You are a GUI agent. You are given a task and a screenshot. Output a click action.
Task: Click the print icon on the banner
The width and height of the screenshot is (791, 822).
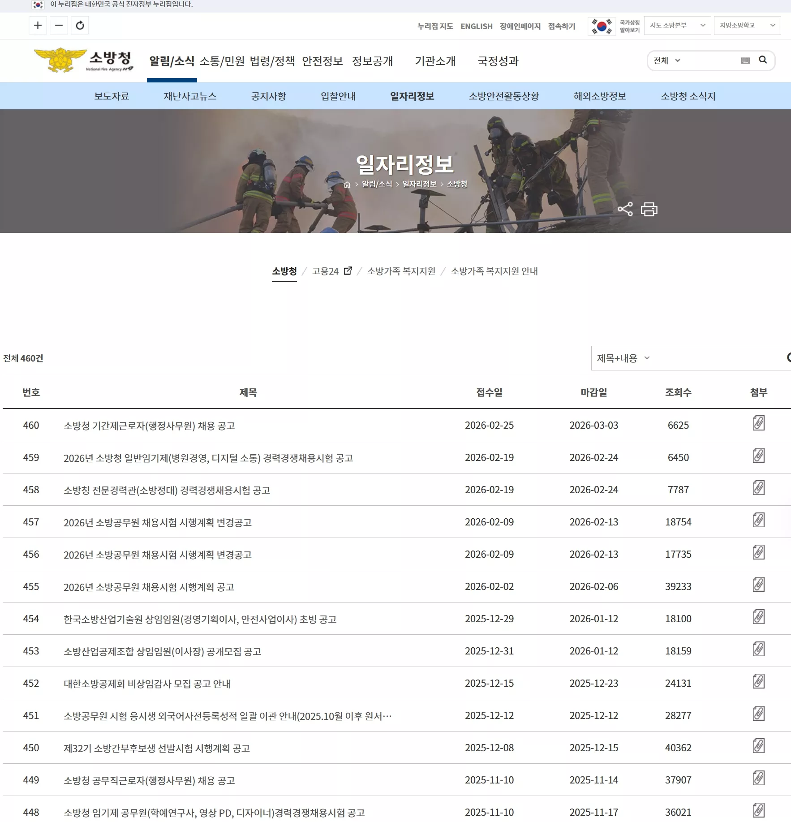[650, 209]
